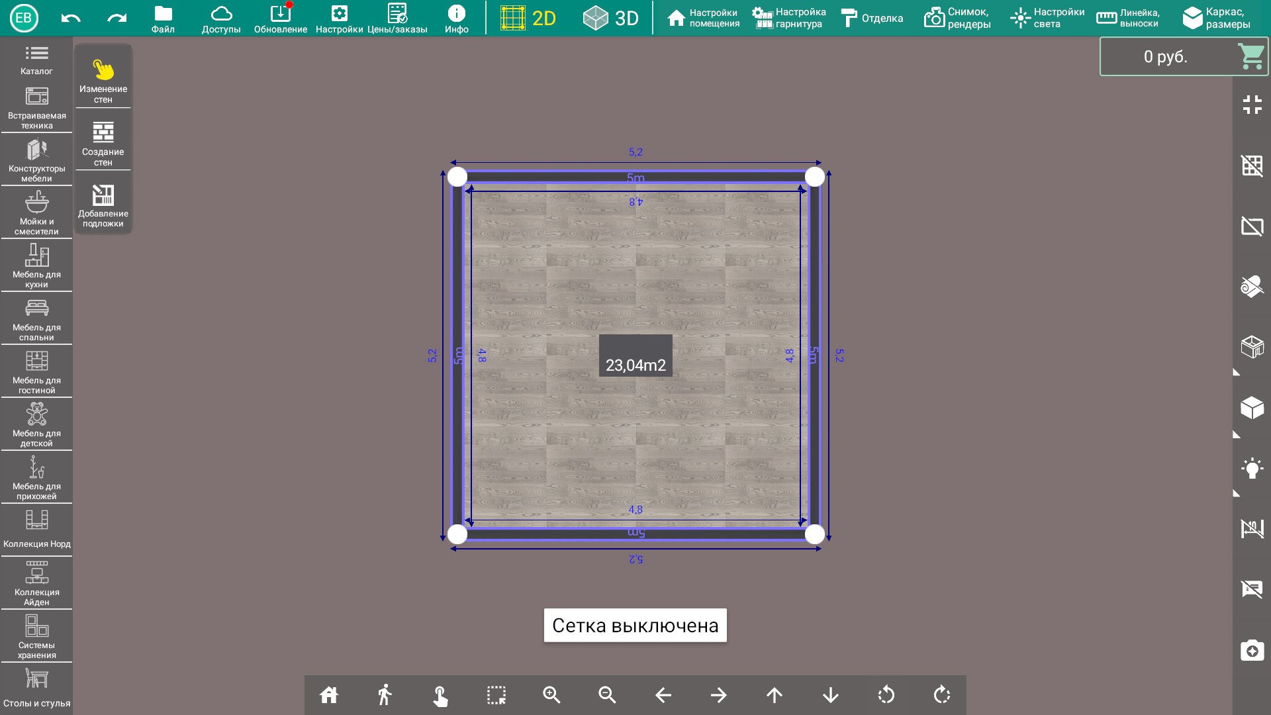Reset view with home icon
Viewport: 1271px width, 715px height.
point(329,695)
